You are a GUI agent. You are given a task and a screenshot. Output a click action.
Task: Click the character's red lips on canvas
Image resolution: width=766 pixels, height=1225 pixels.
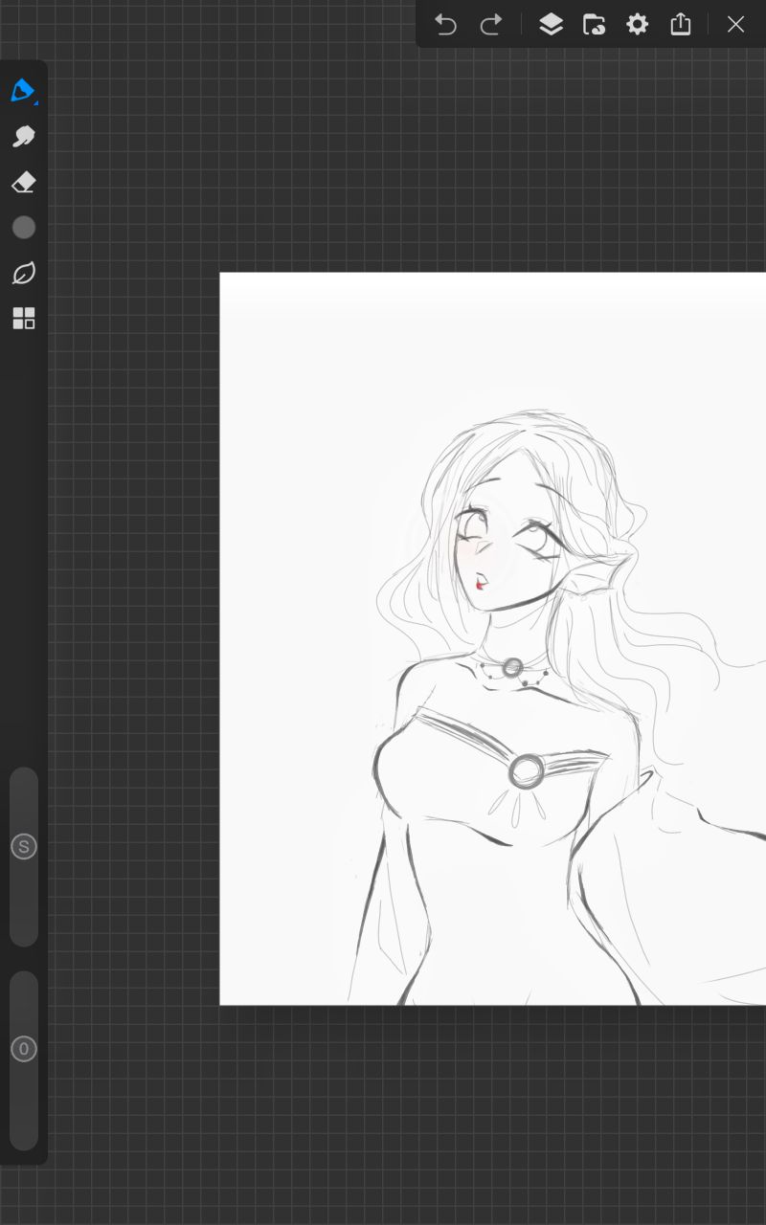[481, 580]
